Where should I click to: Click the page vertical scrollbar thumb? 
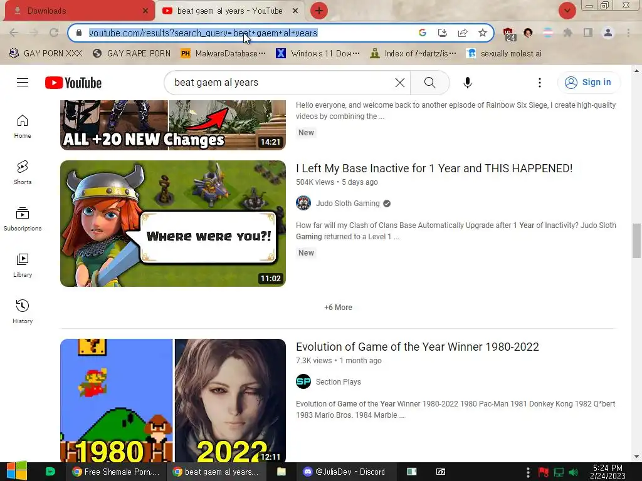636,240
